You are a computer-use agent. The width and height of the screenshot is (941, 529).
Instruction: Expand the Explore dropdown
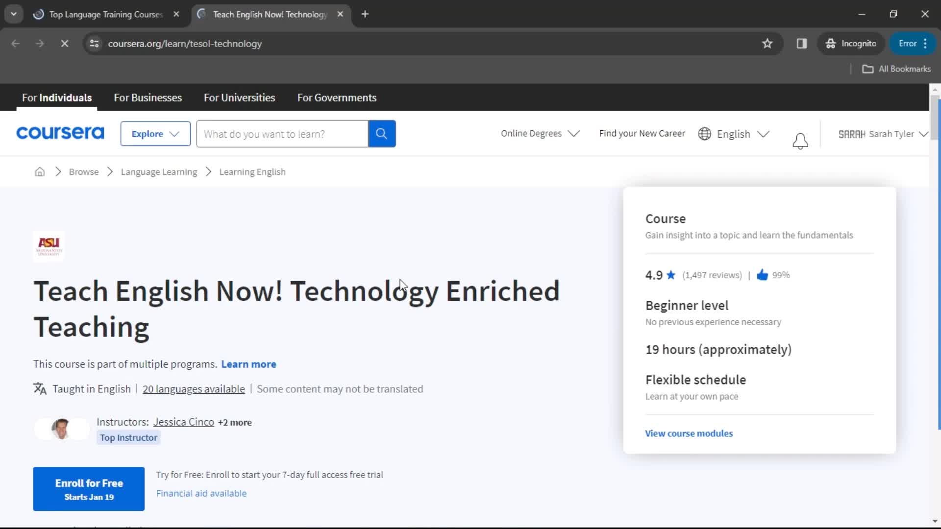(x=155, y=134)
